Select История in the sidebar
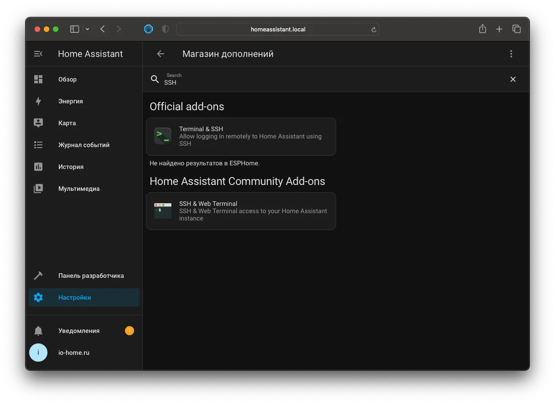The image size is (555, 404). tap(84, 167)
